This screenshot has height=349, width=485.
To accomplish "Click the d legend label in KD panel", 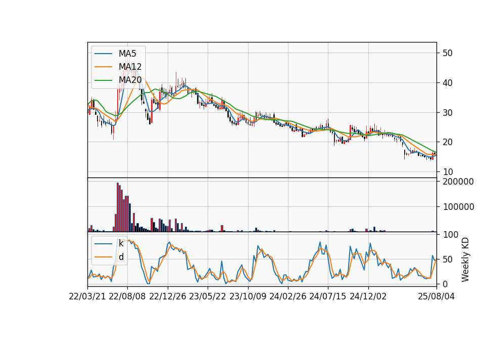I will click(121, 257).
